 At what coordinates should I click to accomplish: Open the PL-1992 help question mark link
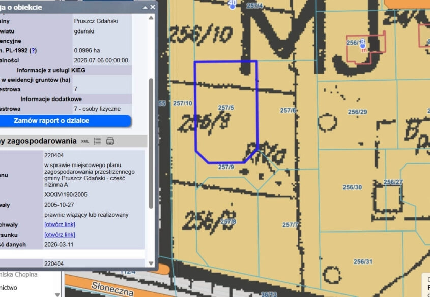[x=33, y=51]
